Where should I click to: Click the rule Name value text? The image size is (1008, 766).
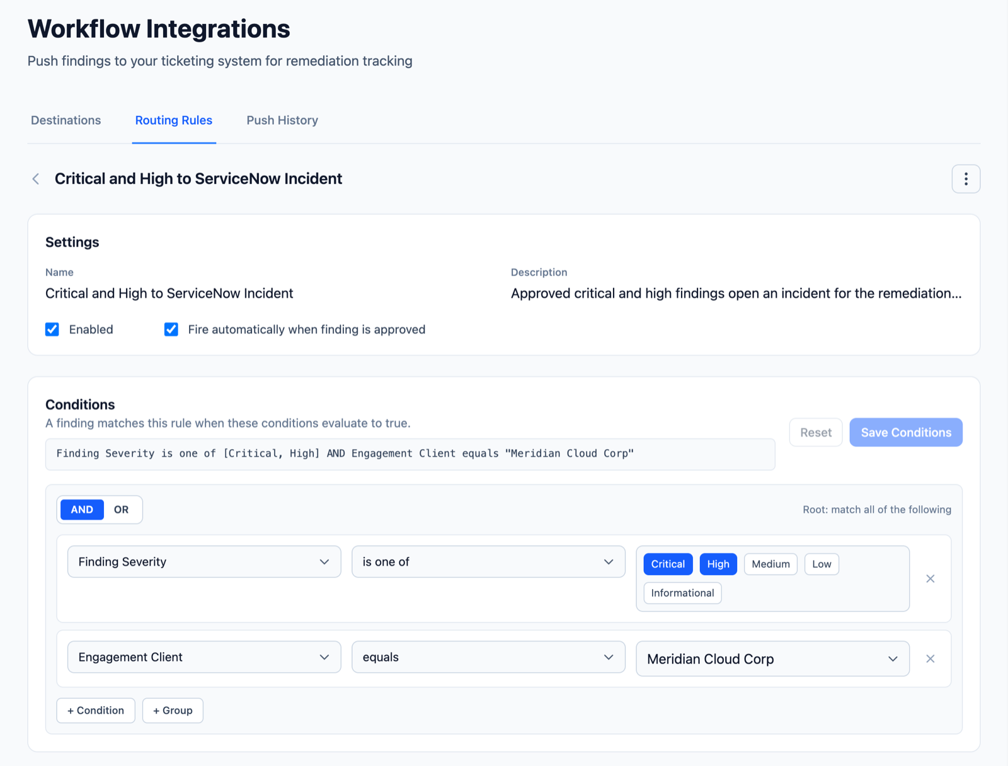click(x=169, y=294)
